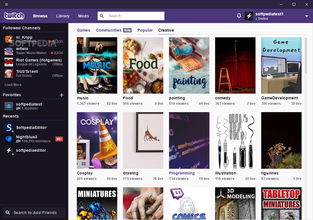Screen dimensions: 313x220
Task: Switch to the Games tab
Action: pyautogui.click(x=83, y=30)
